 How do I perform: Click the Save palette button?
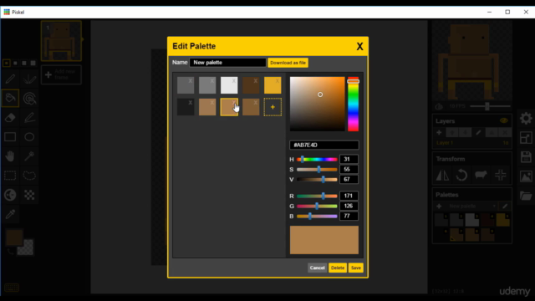[x=356, y=268]
